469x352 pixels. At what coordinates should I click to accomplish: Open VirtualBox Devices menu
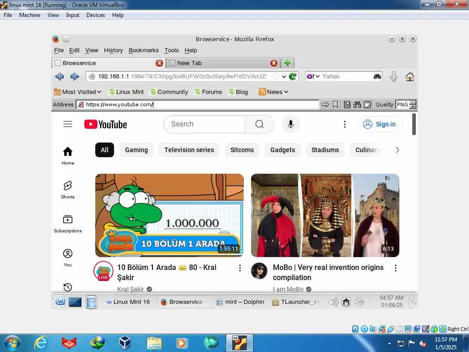point(96,15)
